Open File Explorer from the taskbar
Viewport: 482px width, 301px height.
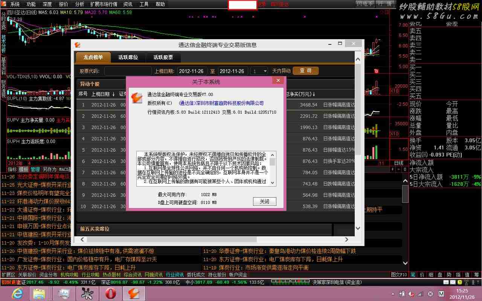click(39, 293)
